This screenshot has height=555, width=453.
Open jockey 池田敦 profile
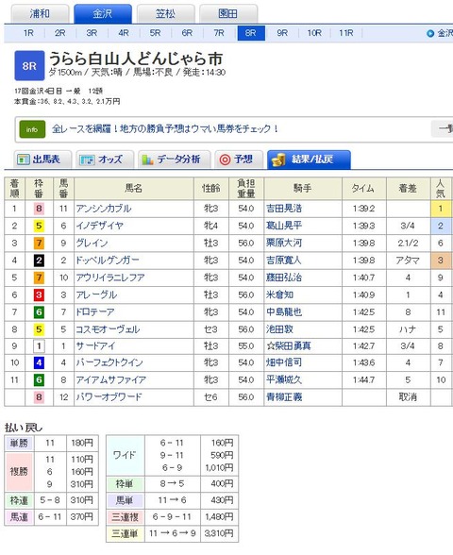tap(280, 329)
